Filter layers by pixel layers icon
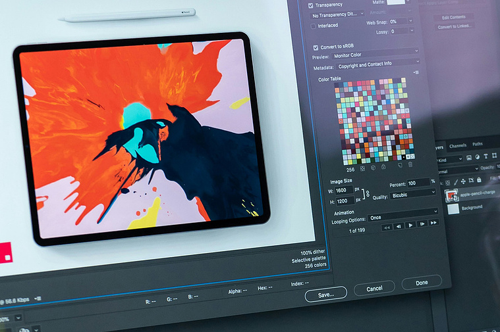This screenshot has width=500, height=332. (469, 158)
